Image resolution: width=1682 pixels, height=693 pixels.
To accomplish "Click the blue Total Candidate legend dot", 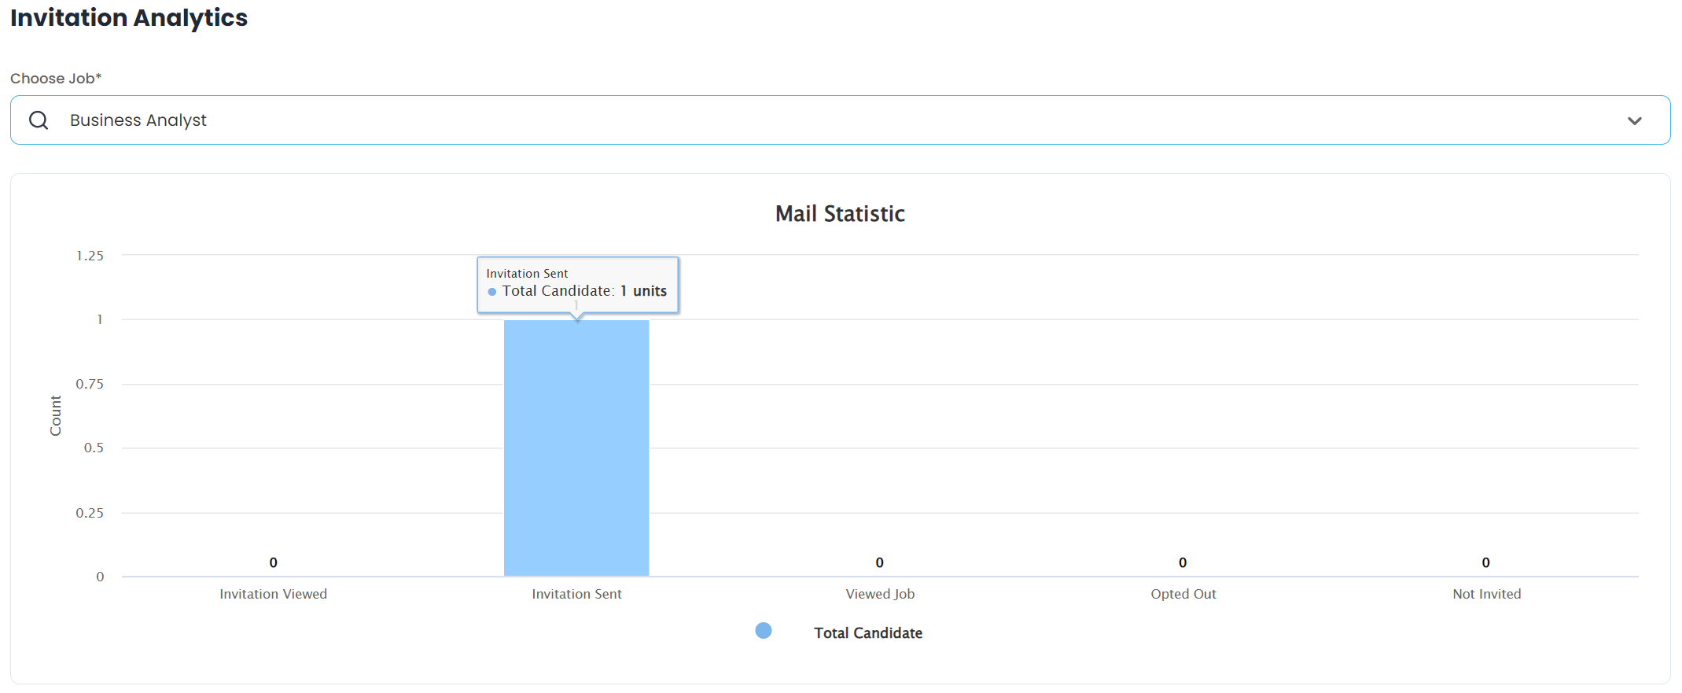I will click(763, 631).
